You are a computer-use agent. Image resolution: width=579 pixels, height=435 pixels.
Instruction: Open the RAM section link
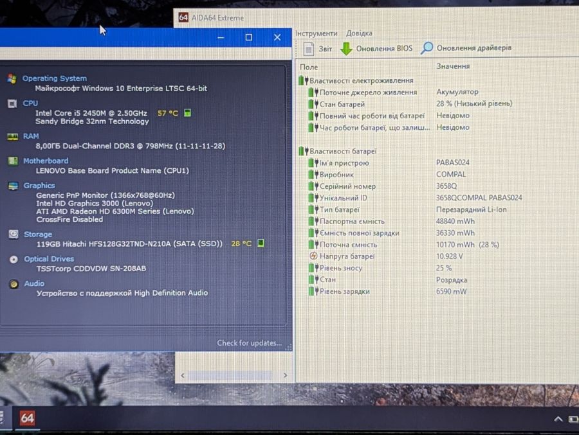point(31,136)
